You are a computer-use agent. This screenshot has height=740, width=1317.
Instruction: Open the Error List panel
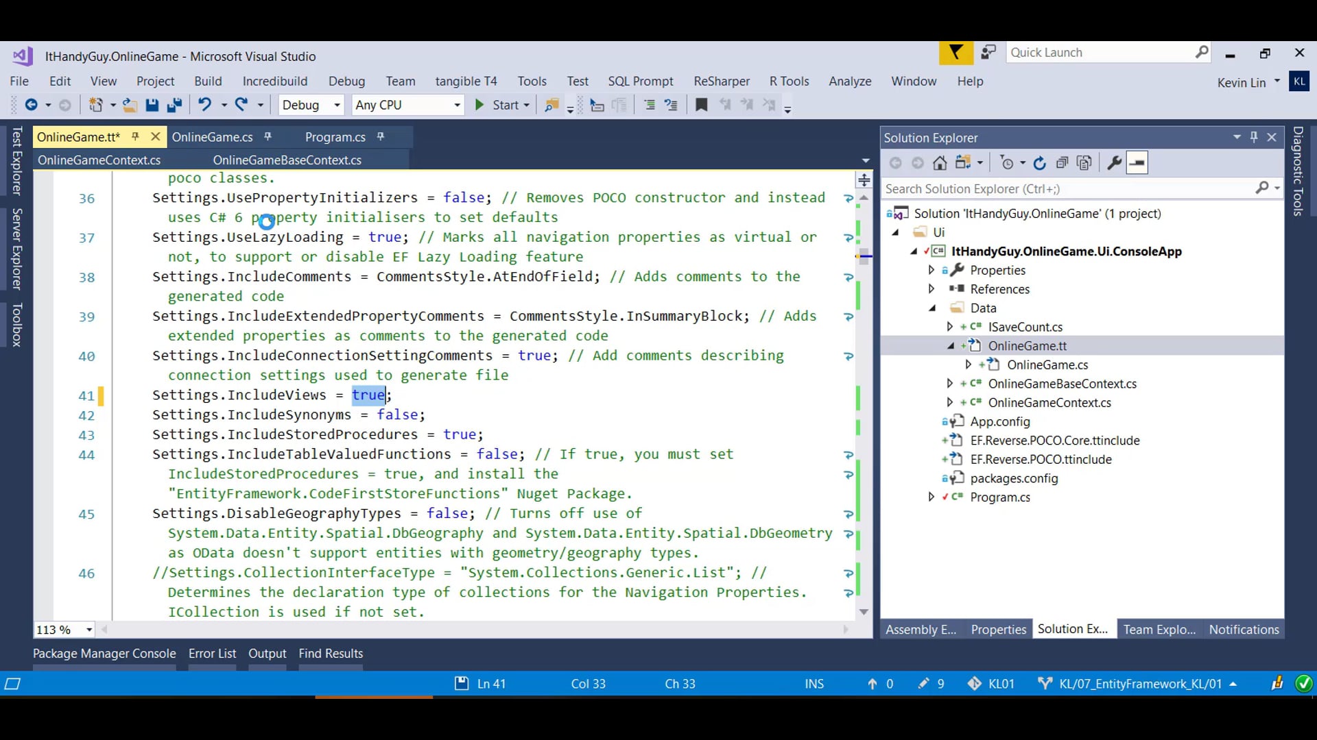[212, 654]
